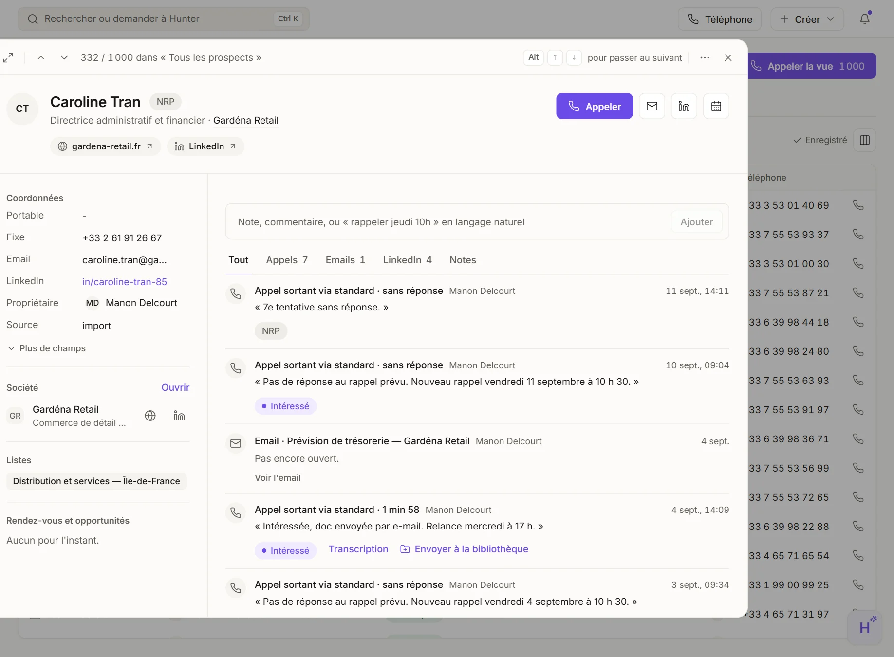Click the envelope email icon button
The width and height of the screenshot is (894, 657).
652,106
